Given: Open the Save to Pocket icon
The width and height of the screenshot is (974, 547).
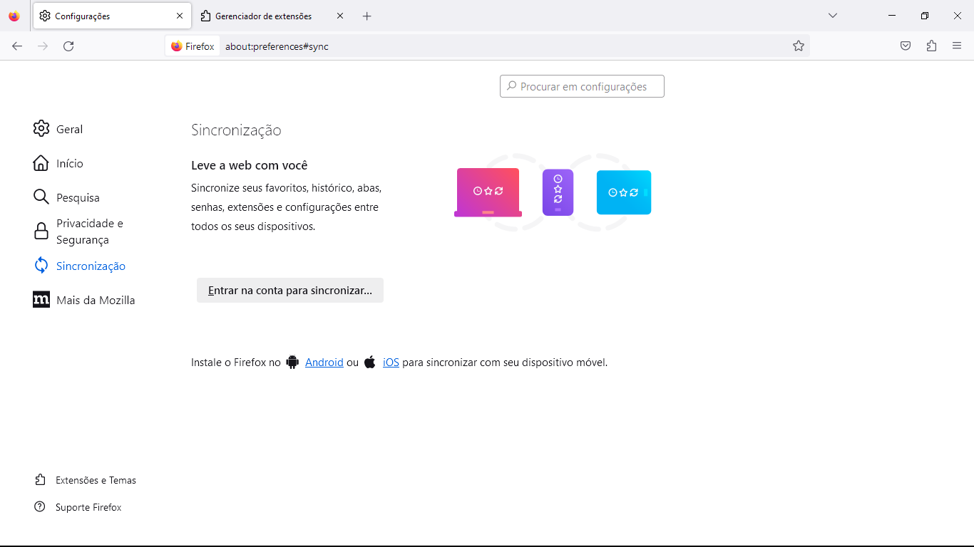Looking at the screenshot, I should [x=906, y=46].
